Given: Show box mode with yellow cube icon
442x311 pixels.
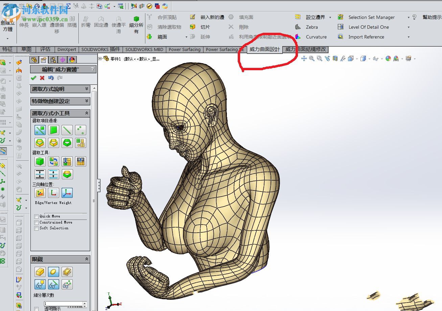Looking at the screenshot, I should (40, 271).
